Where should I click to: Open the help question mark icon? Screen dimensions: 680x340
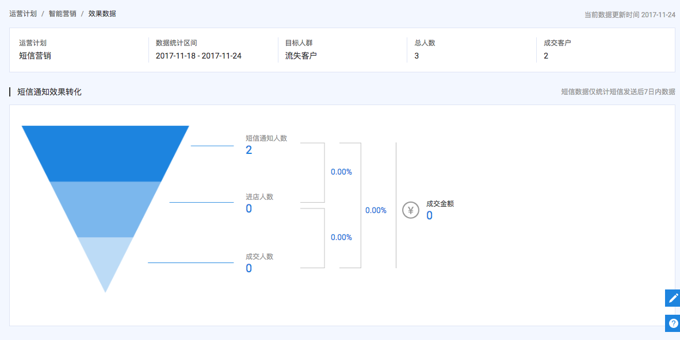672,323
